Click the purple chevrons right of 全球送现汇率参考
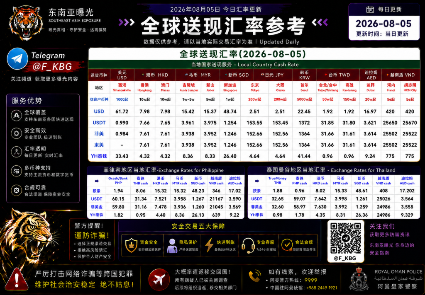425x295 pixels. 320,22
